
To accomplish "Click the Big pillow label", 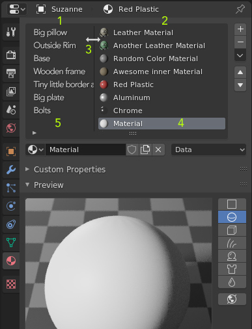I will click(50, 33).
